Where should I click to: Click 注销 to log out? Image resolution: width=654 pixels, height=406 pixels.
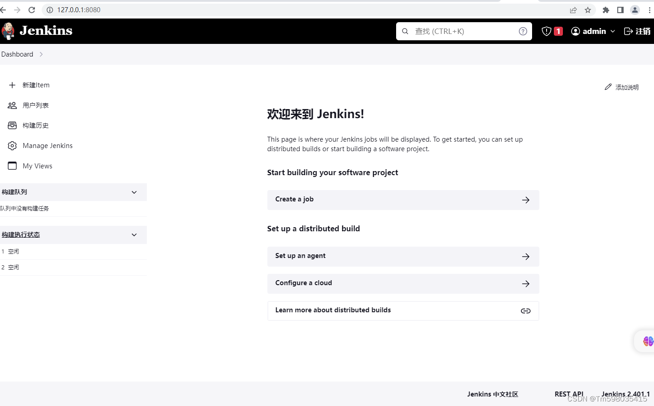pyautogui.click(x=637, y=31)
